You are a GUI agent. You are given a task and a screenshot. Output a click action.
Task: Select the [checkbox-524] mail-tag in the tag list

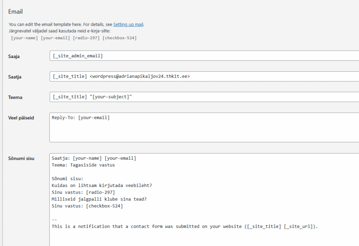tap(120, 38)
